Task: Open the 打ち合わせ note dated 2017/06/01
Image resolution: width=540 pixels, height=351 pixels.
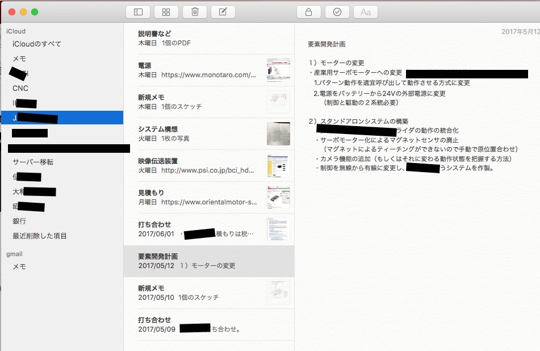Action: click(209, 229)
